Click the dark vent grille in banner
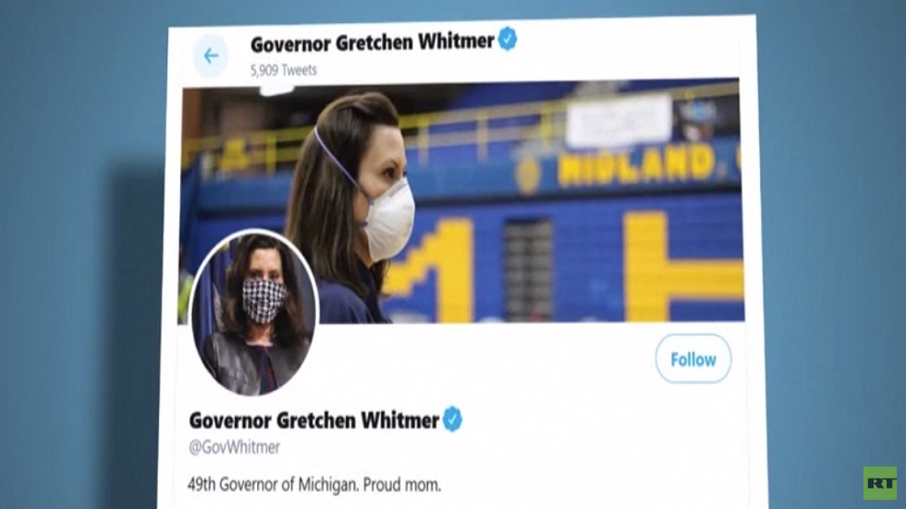Image resolution: width=906 pixels, height=509 pixels. 528,270
